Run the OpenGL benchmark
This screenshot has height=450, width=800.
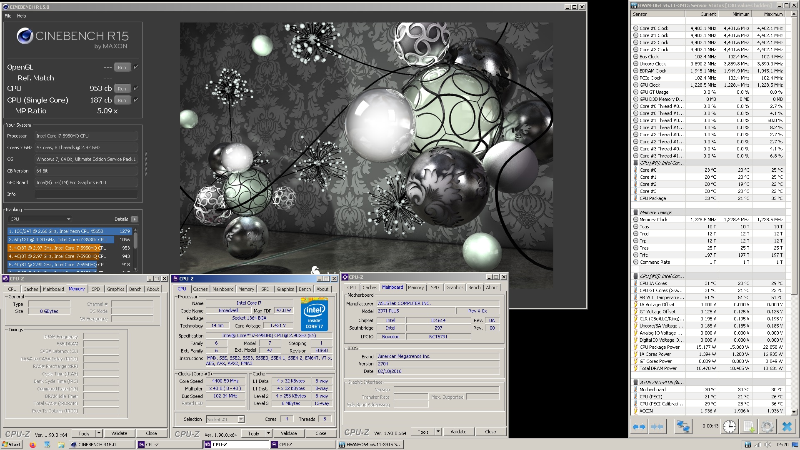(x=122, y=67)
